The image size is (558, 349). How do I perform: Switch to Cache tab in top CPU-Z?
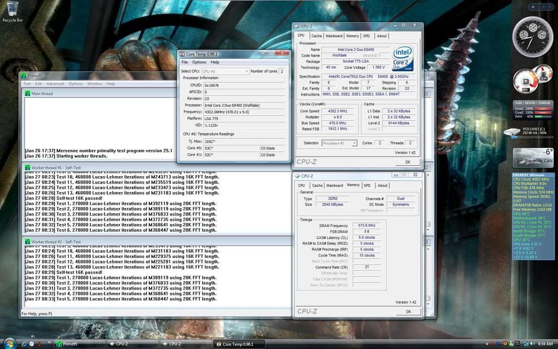click(x=317, y=36)
